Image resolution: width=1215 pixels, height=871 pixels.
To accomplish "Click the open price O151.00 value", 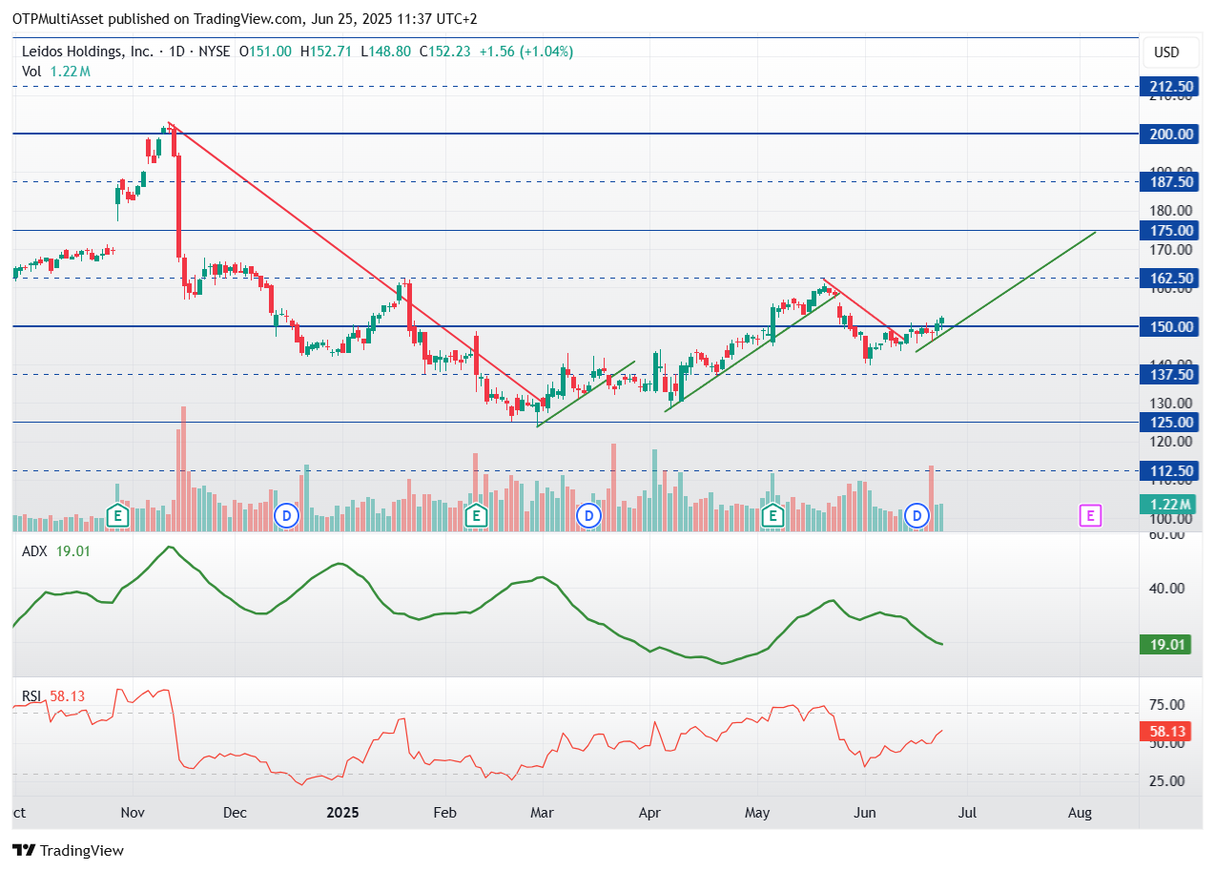I will point(266,52).
